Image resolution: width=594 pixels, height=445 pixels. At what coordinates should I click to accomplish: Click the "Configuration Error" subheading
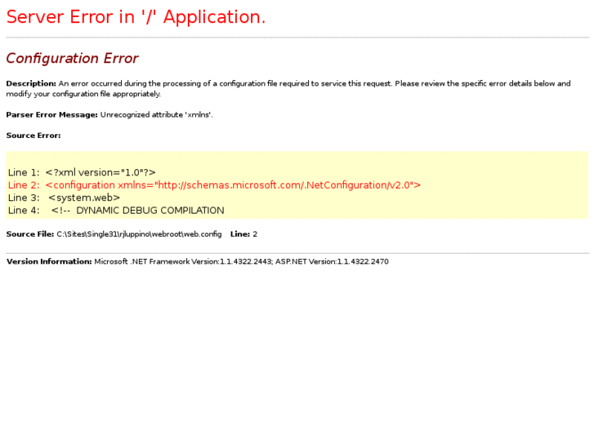[72, 58]
